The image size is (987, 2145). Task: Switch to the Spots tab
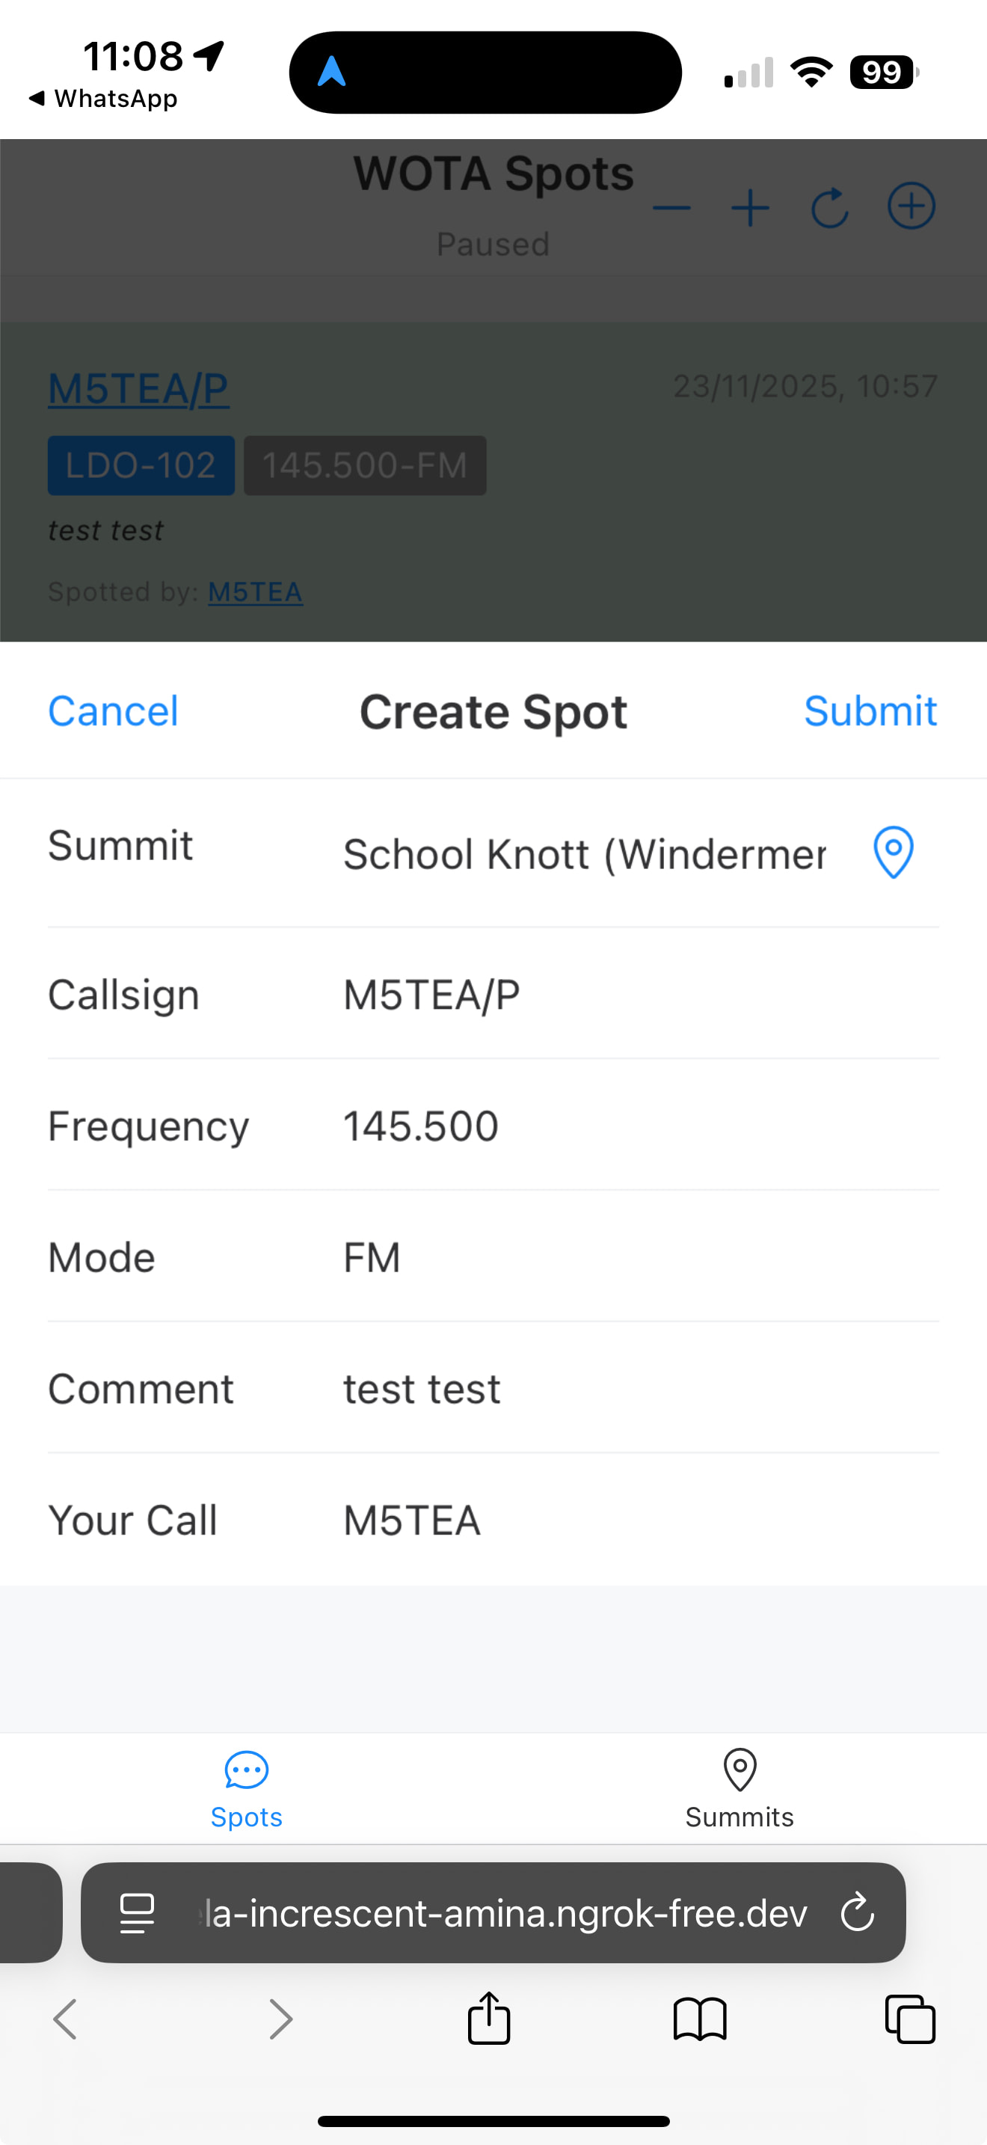[x=246, y=1788]
